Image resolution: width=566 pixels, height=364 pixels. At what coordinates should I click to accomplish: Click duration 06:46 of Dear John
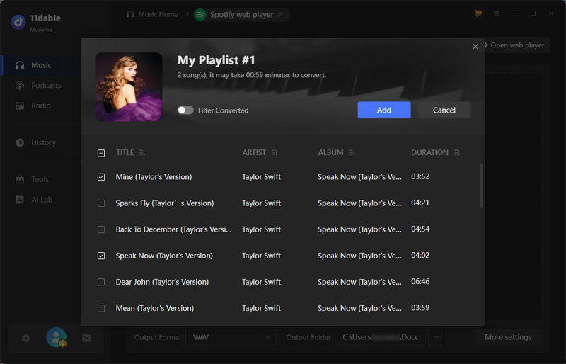pos(420,282)
